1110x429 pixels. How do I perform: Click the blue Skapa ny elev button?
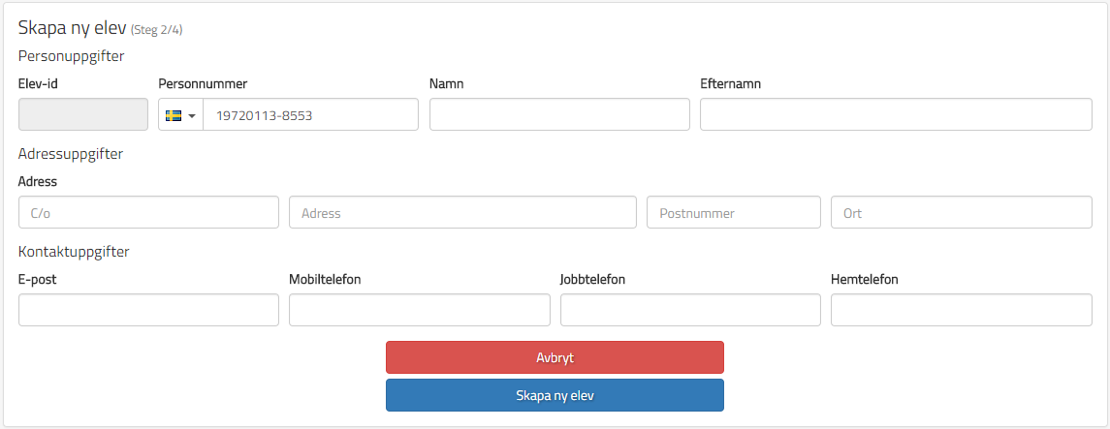555,395
